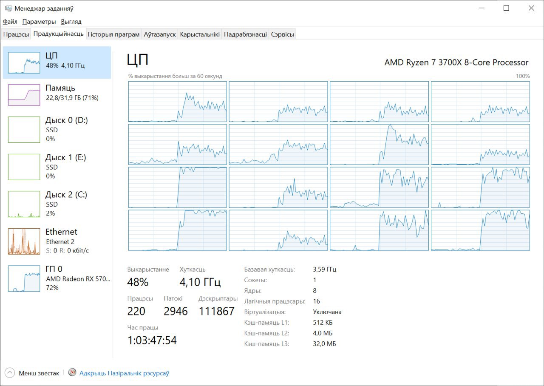Click the 4,10 ГГц speed value
Viewport: 544px width, 386px height.
[200, 282]
